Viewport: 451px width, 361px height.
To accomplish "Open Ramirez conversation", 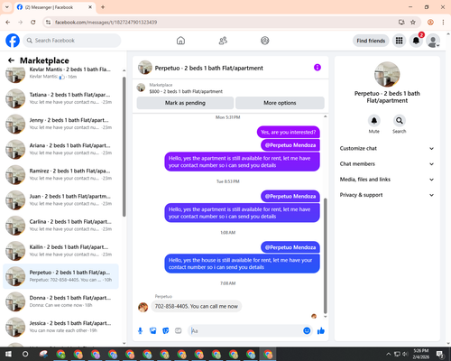I will [x=60, y=174].
